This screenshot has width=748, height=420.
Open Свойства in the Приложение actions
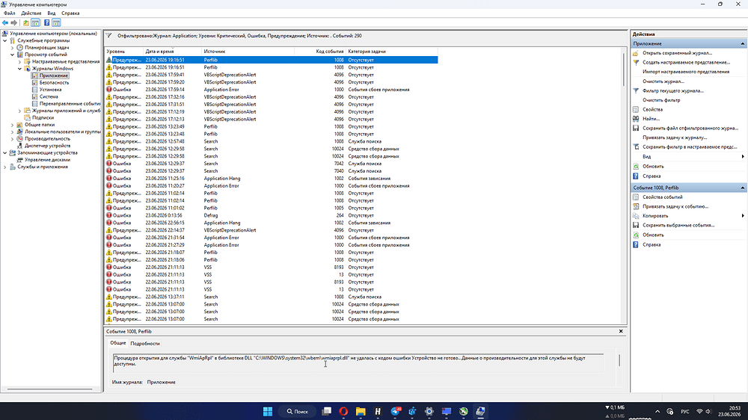(652, 110)
